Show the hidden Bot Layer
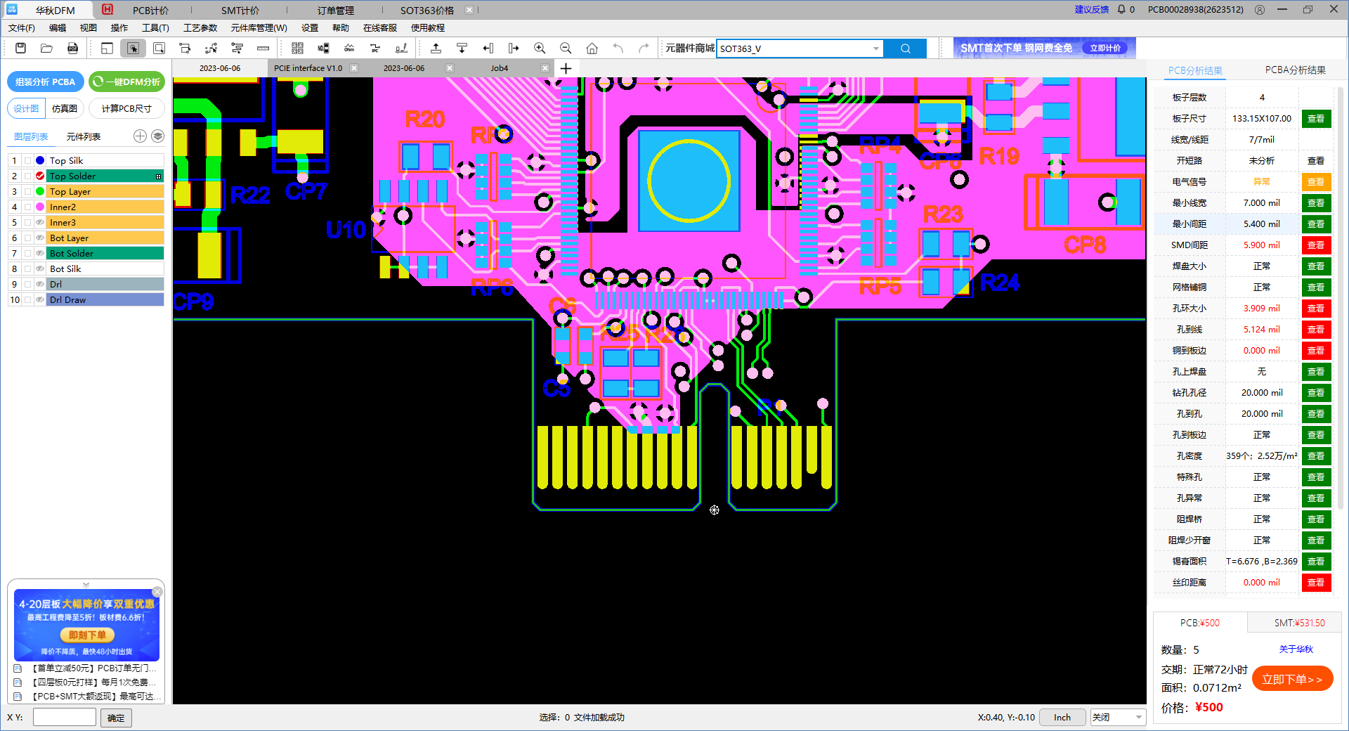1349x731 pixels. coord(40,238)
